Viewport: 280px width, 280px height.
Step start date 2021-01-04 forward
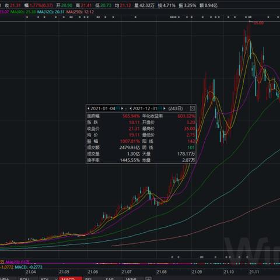pos(122,108)
